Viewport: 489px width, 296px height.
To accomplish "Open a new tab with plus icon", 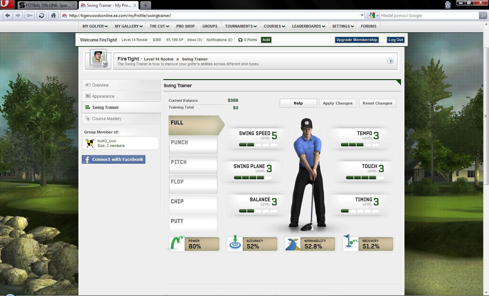I will [x=145, y=5].
